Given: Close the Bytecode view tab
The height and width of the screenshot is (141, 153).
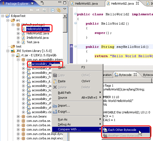Looking at the screenshot, I should click(135, 75).
